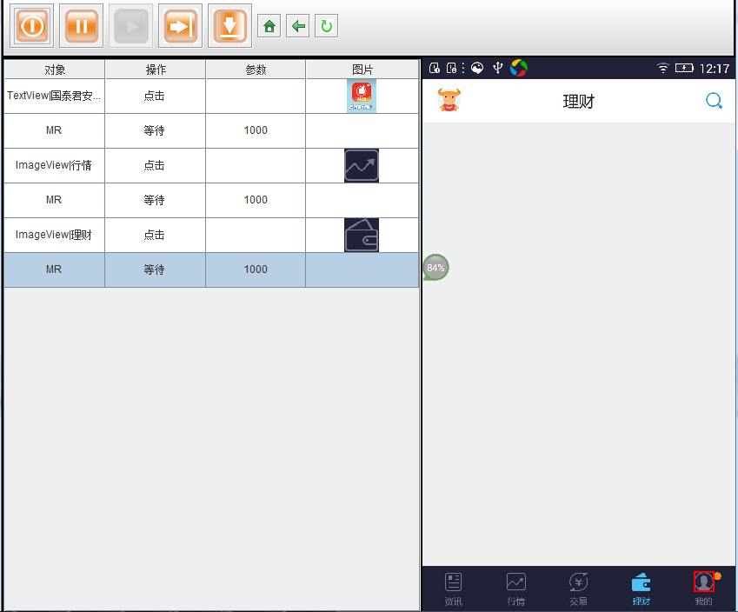Click the wallet thumbnail in 图片 column
738x612 pixels.
tap(361, 235)
